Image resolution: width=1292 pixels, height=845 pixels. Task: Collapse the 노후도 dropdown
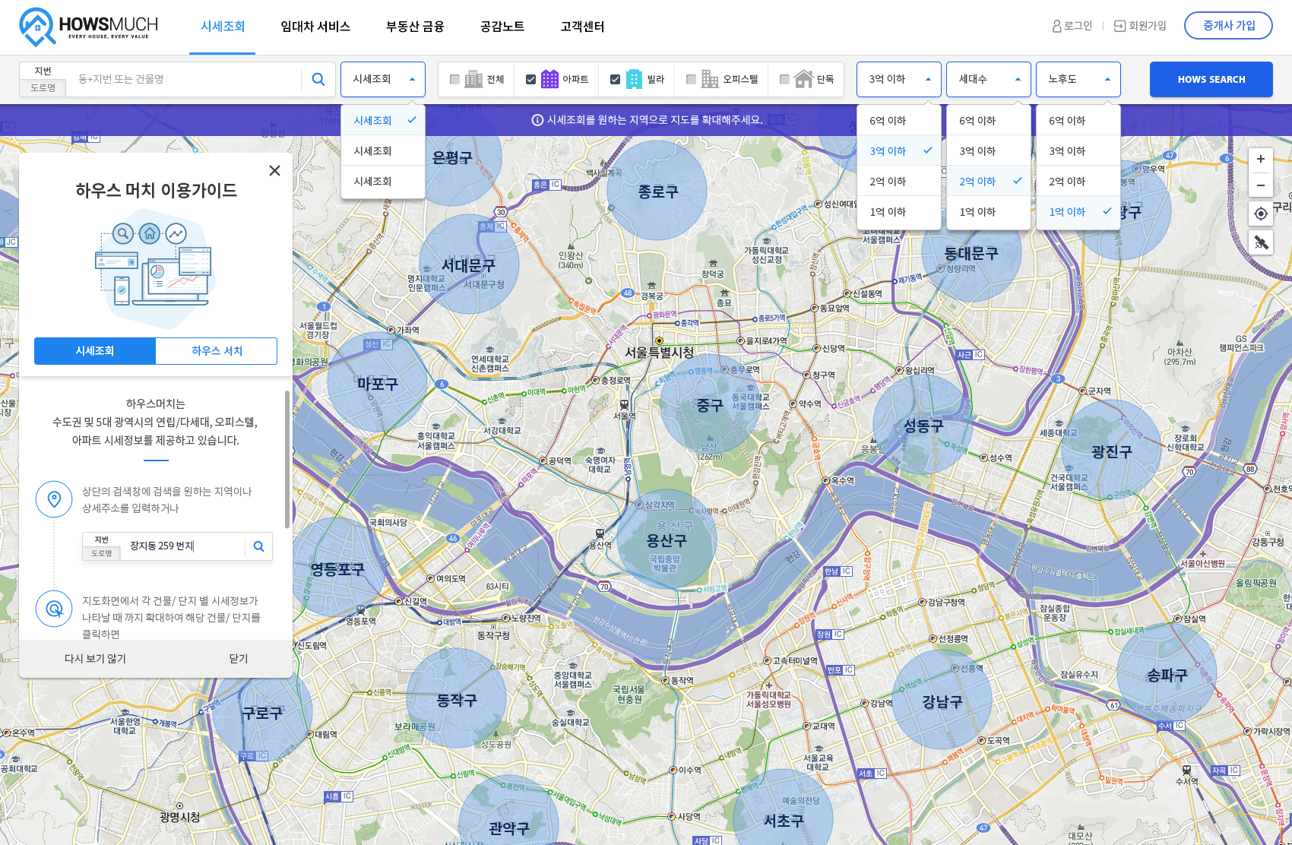coord(1078,79)
